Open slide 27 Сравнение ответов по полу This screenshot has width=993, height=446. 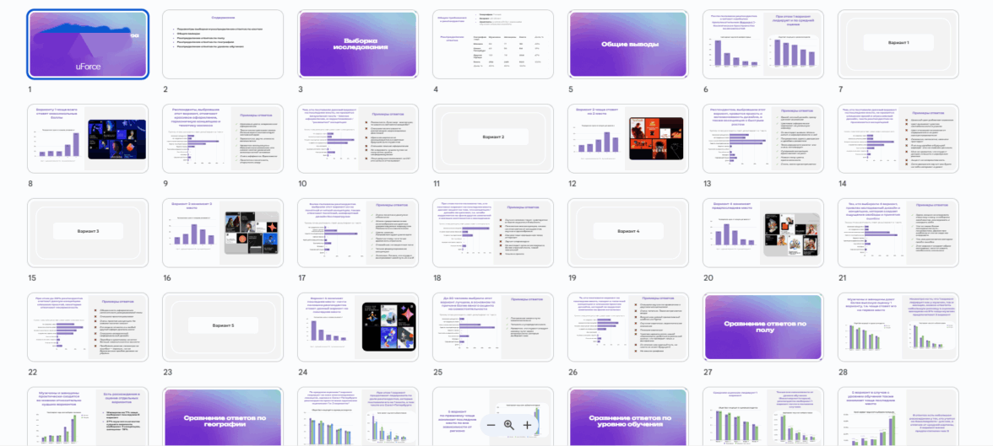(763, 327)
